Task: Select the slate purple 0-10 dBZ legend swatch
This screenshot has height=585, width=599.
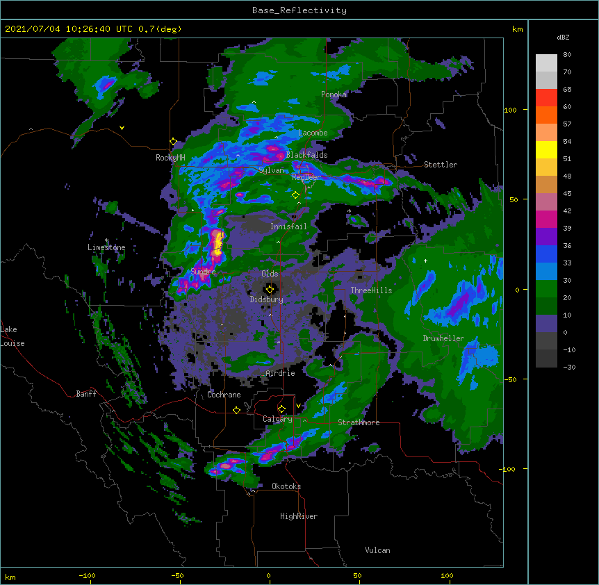Action: point(546,324)
